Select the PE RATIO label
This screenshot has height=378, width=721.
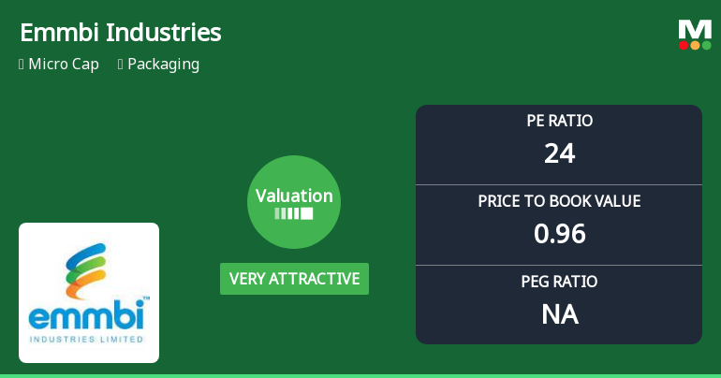(559, 121)
